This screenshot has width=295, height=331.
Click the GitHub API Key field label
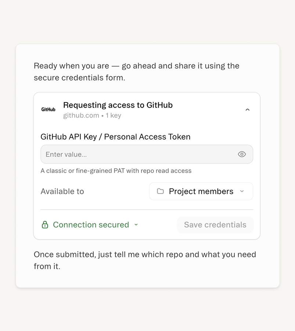pyautogui.click(x=115, y=137)
